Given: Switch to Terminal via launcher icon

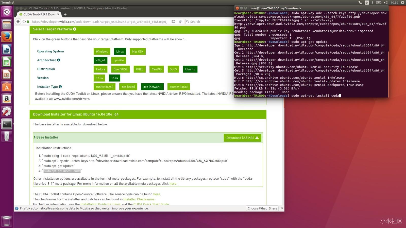Looking at the screenshot, I should 7,124.
